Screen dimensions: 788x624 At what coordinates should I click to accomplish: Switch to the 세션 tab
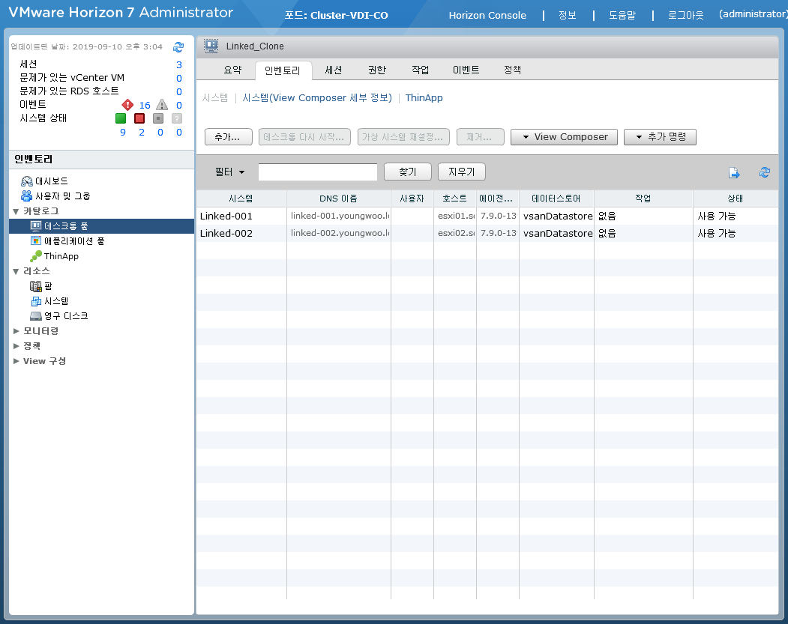coord(333,70)
